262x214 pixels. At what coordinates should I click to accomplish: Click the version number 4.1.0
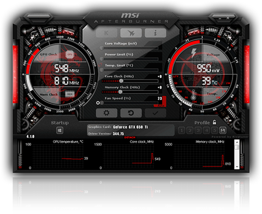tap(31, 137)
